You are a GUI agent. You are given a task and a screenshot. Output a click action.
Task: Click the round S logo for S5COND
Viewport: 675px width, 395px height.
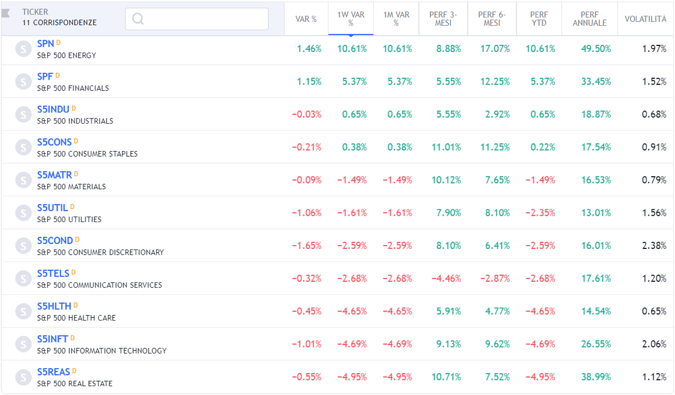tap(23, 246)
